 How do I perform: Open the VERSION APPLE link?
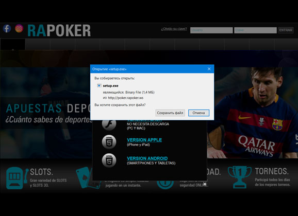click(x=144, y=140)
